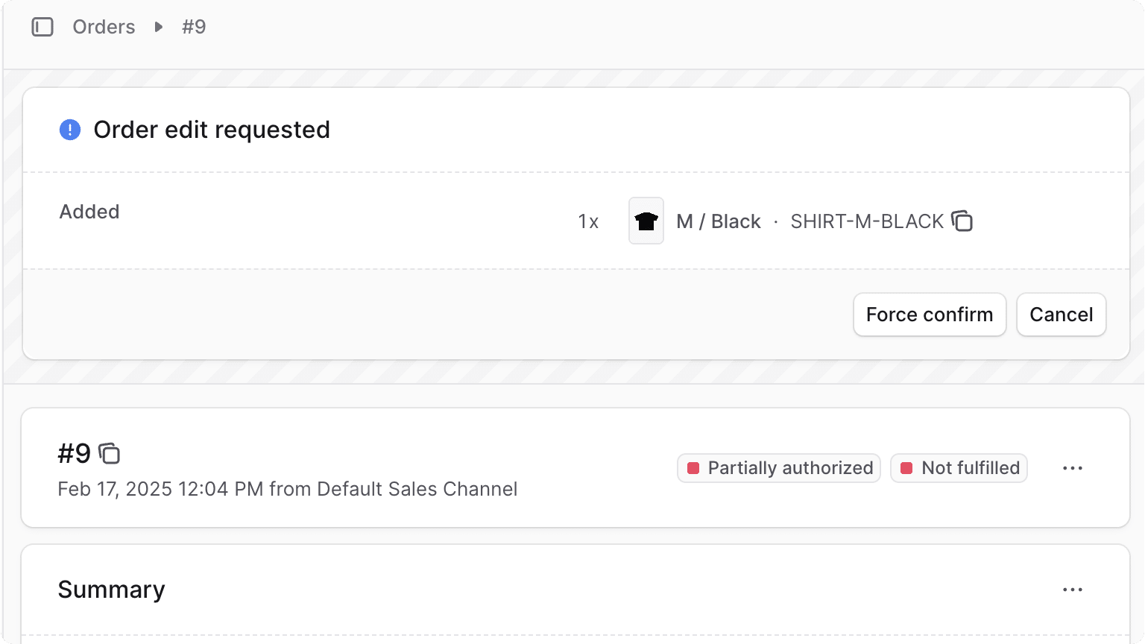
Task: Click the 1x quantity indicator
Action: [588, 221]
